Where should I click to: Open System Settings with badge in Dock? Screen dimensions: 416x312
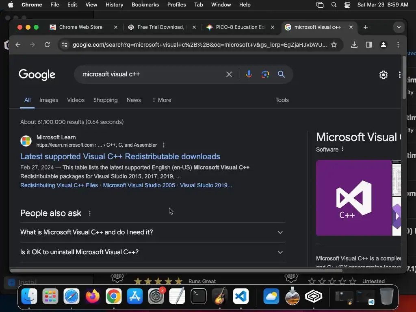(x=156, y=296)
